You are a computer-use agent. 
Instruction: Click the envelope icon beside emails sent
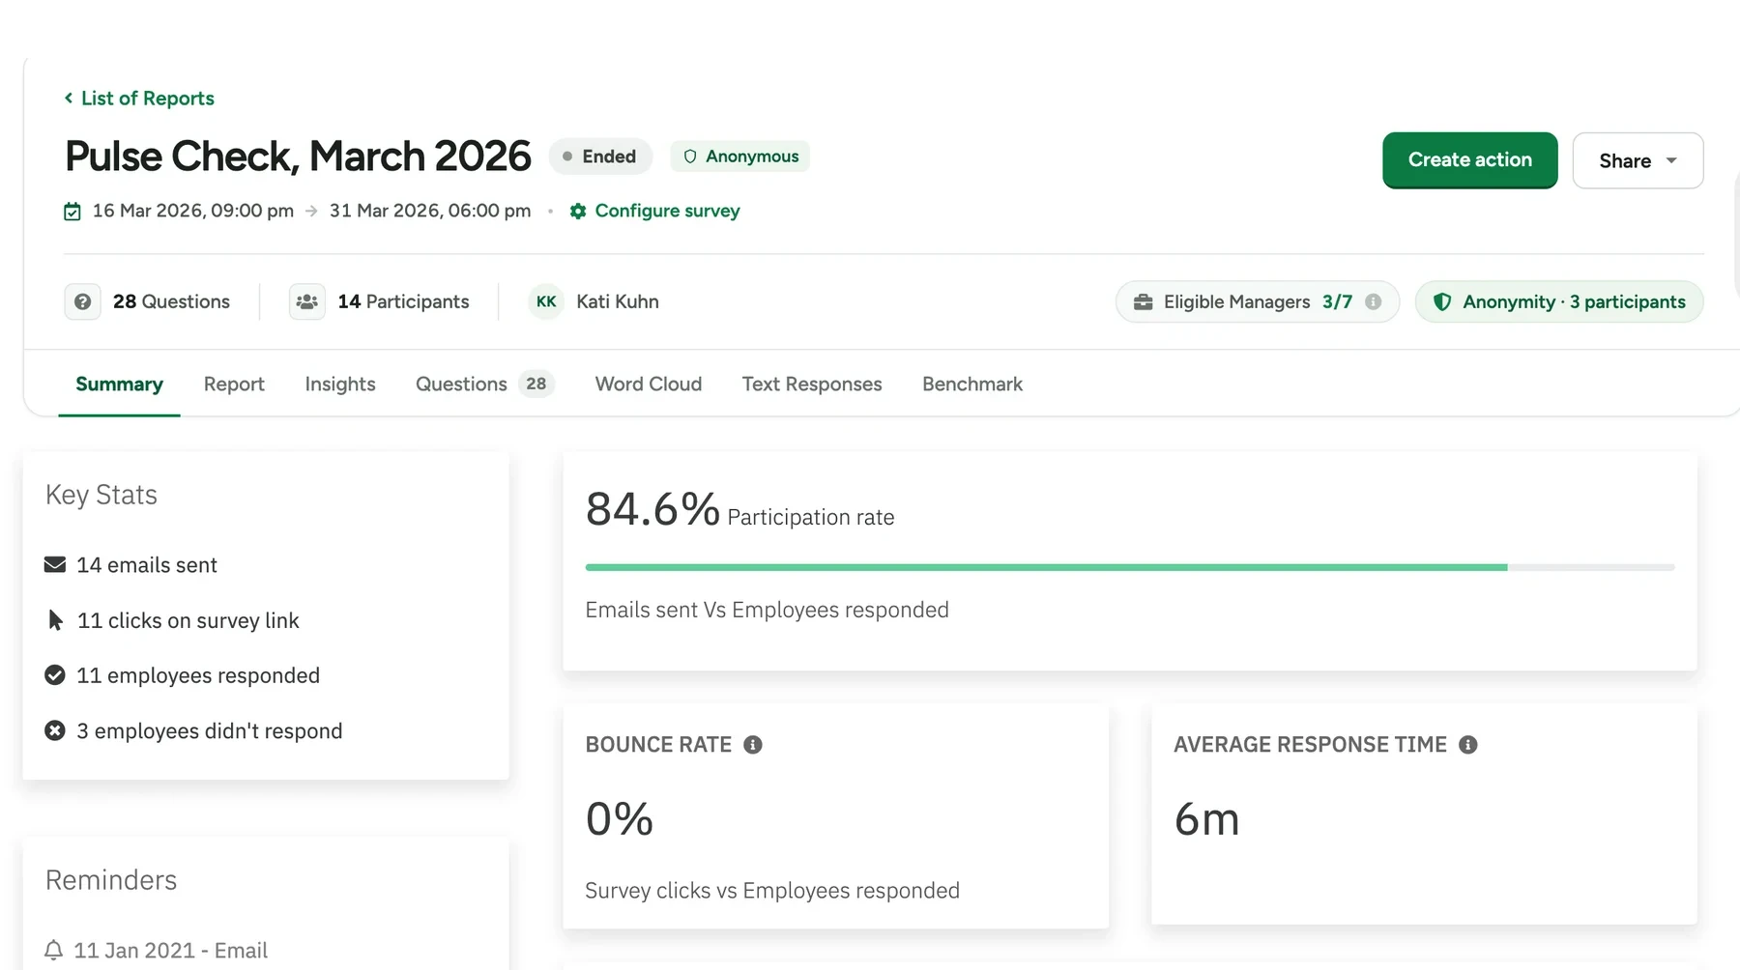click(55, 564)
